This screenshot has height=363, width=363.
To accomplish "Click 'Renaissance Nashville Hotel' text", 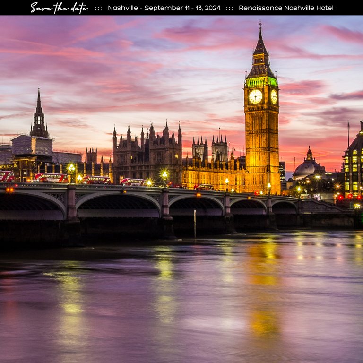I will pos(286,8).
